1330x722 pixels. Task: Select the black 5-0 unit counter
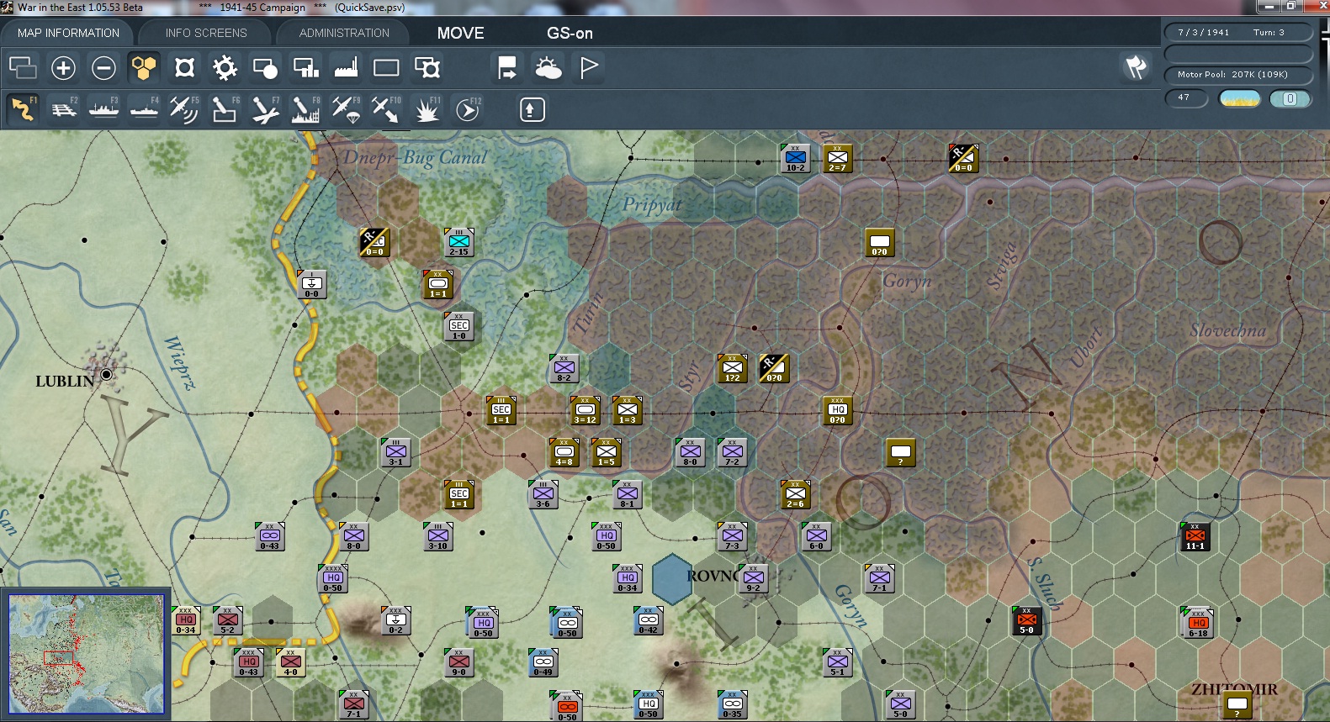tap(1026, 620)
